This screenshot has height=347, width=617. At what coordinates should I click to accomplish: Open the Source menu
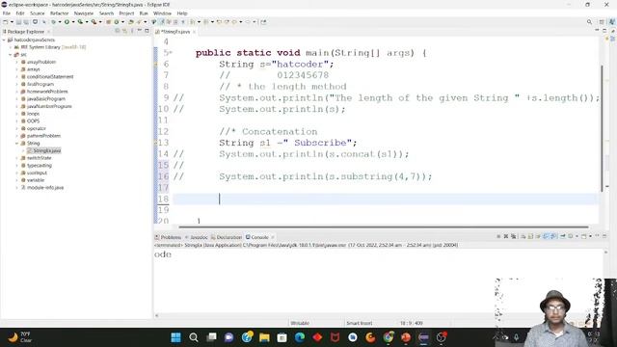click(38, 13)
